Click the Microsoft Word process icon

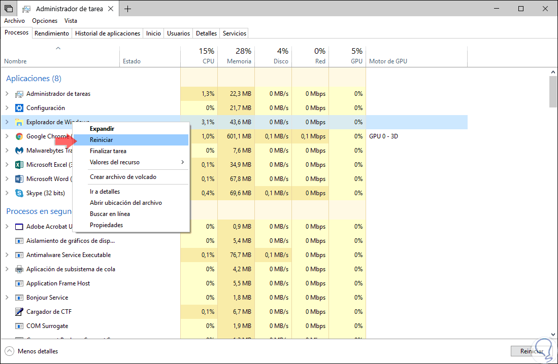[x=19, y=179]
